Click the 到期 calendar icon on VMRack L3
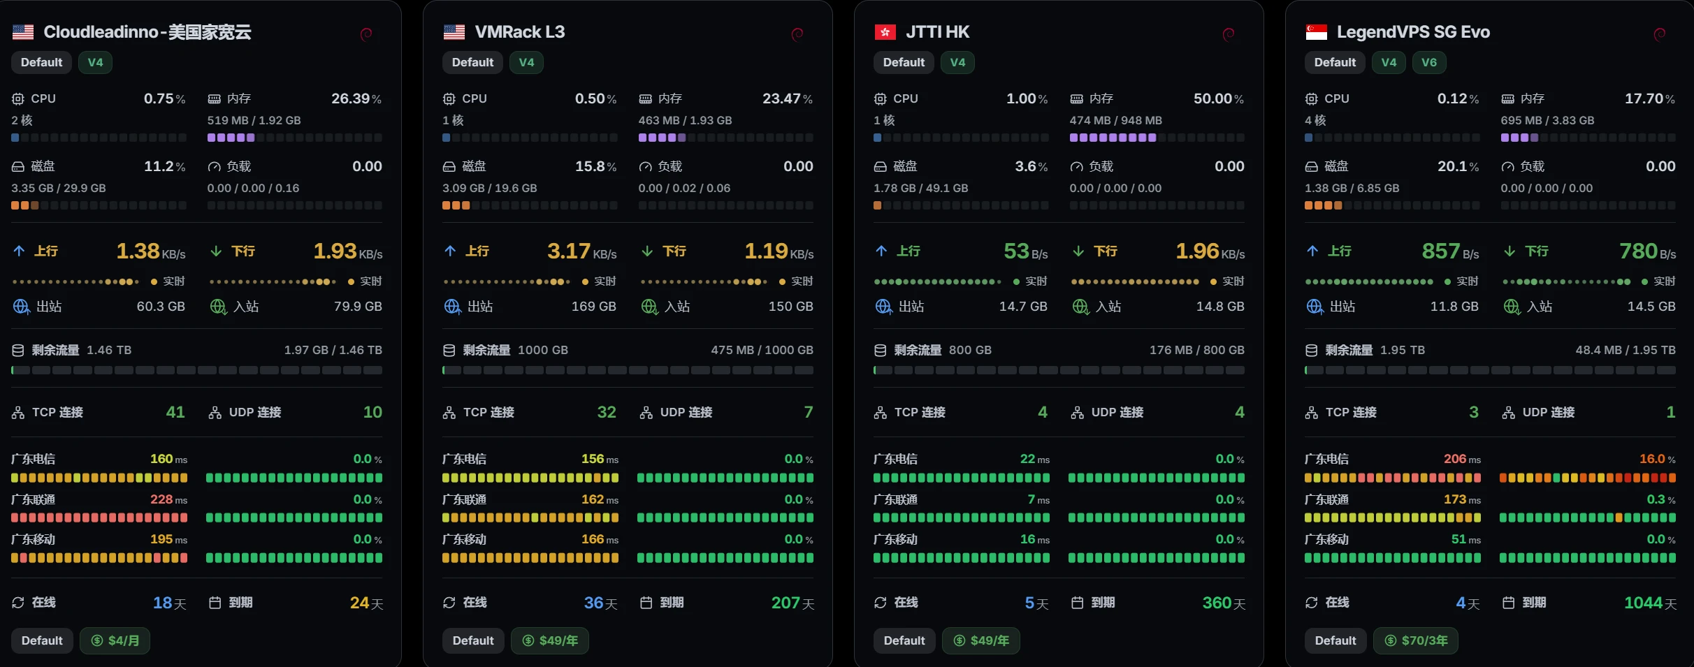This screenshot has height=667, width=1694. pos(646,603)
